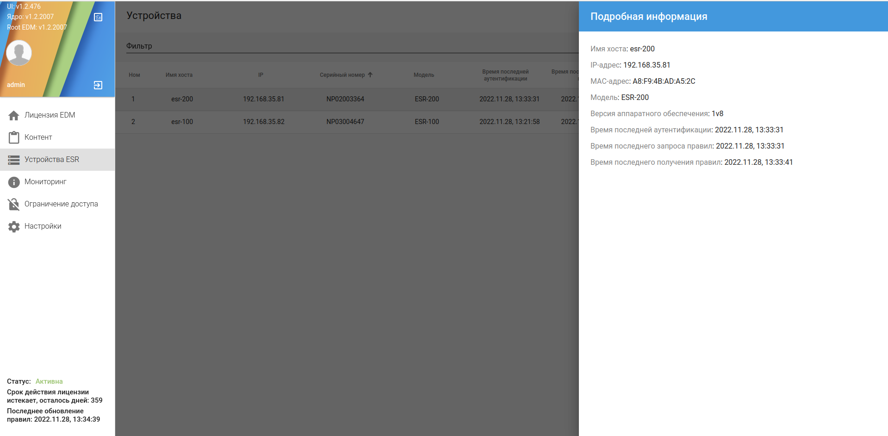This screenshot has width=888, height=436.
Task: Select the esr-100 hostname cell
Action: click(x=182, y=122)
